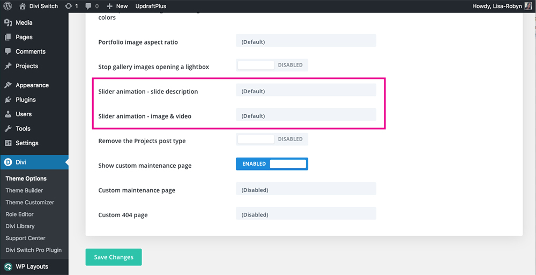Open the comments bubble icon in admin bar
The image size is (536, 275).
tap(87, 6)
